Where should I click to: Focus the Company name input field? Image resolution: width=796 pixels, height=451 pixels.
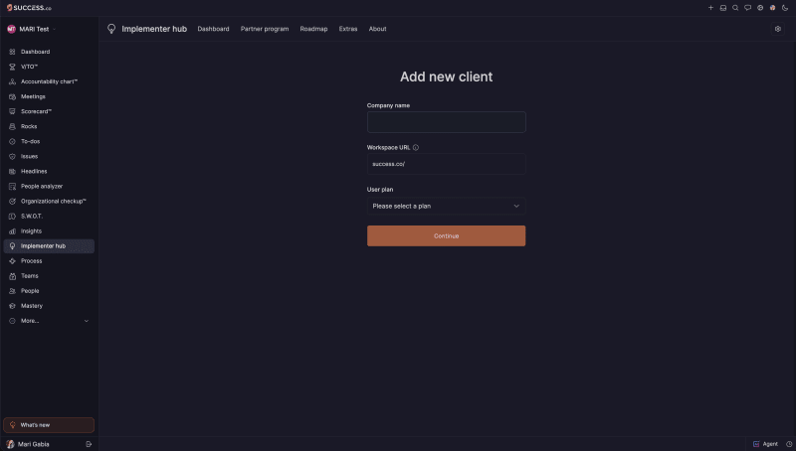tap(446, 122)
